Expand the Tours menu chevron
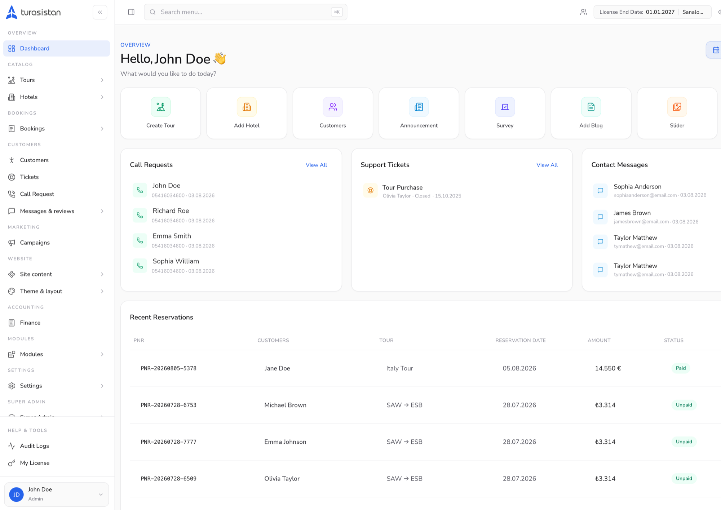 102,80
